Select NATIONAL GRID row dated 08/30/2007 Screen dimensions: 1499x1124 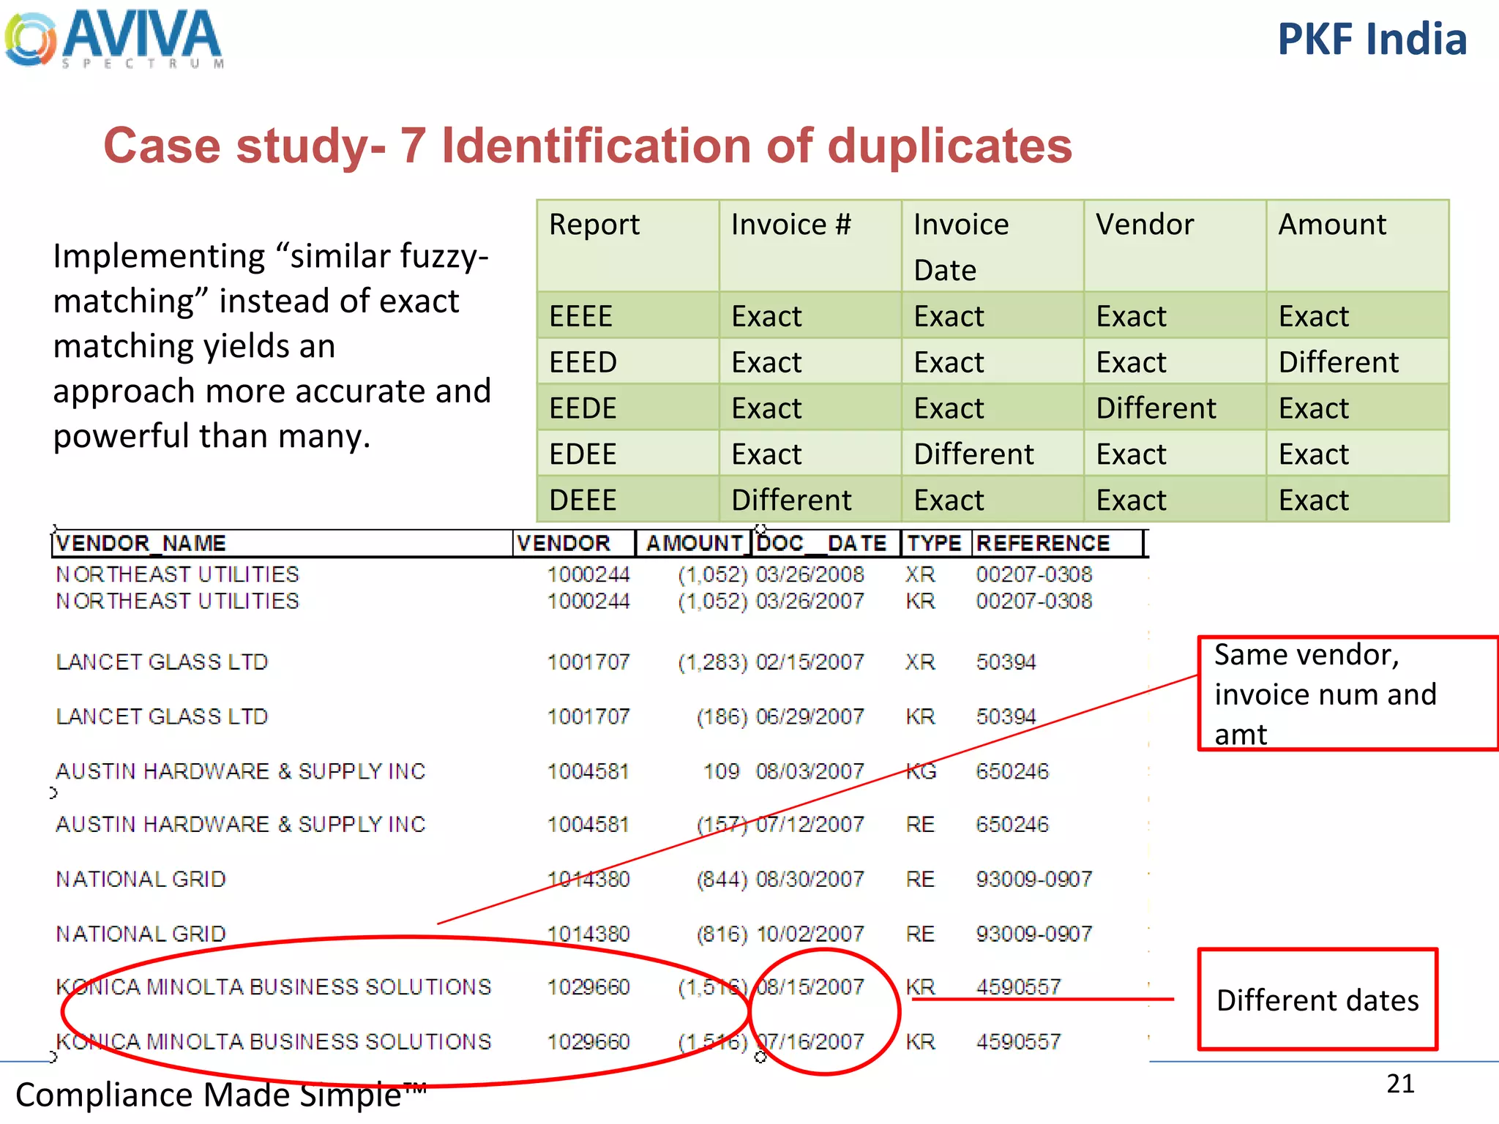(x=574, y=879)
